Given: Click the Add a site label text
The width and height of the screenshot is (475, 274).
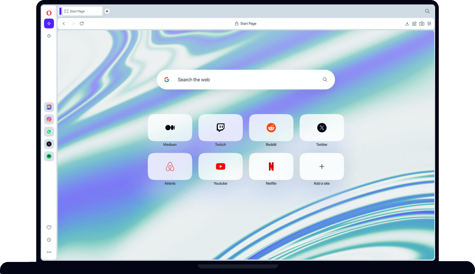Looking at the screenshot, I should click(x=322, y=184).
